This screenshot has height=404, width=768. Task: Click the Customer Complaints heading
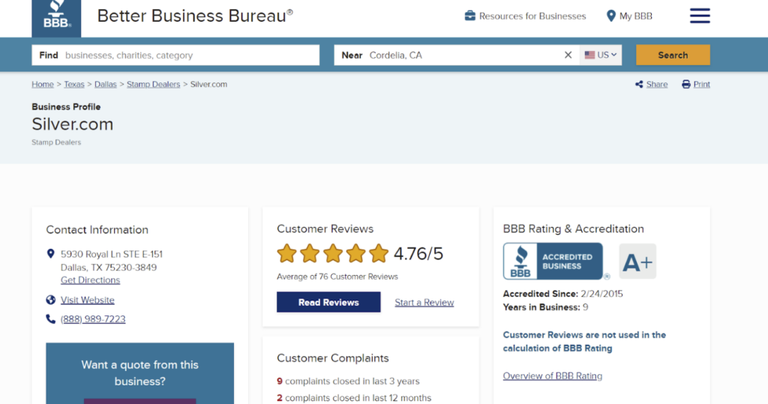[x=332, y=358]
